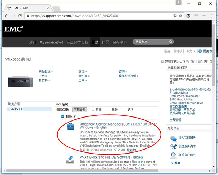Viewport: 218px width, 175px height.
Task: Click the 校验和 checksum link
Action: pos(131,150)
